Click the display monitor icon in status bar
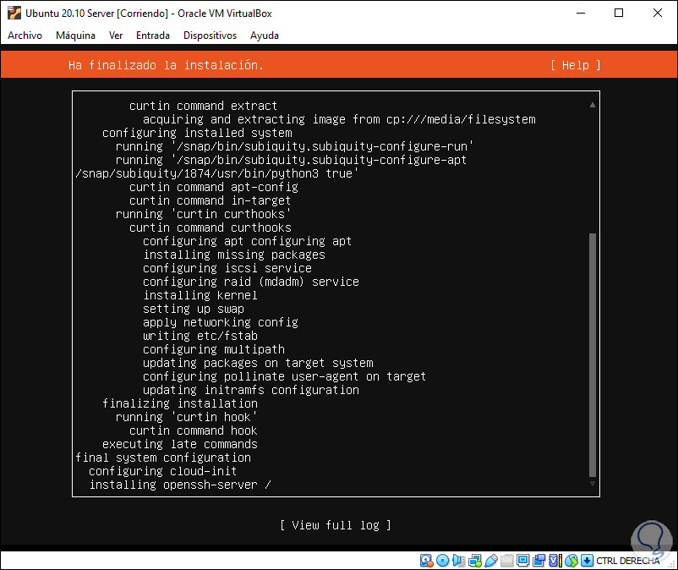 (522, 561)
